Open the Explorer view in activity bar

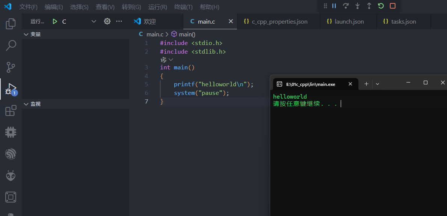pos(11,24)
